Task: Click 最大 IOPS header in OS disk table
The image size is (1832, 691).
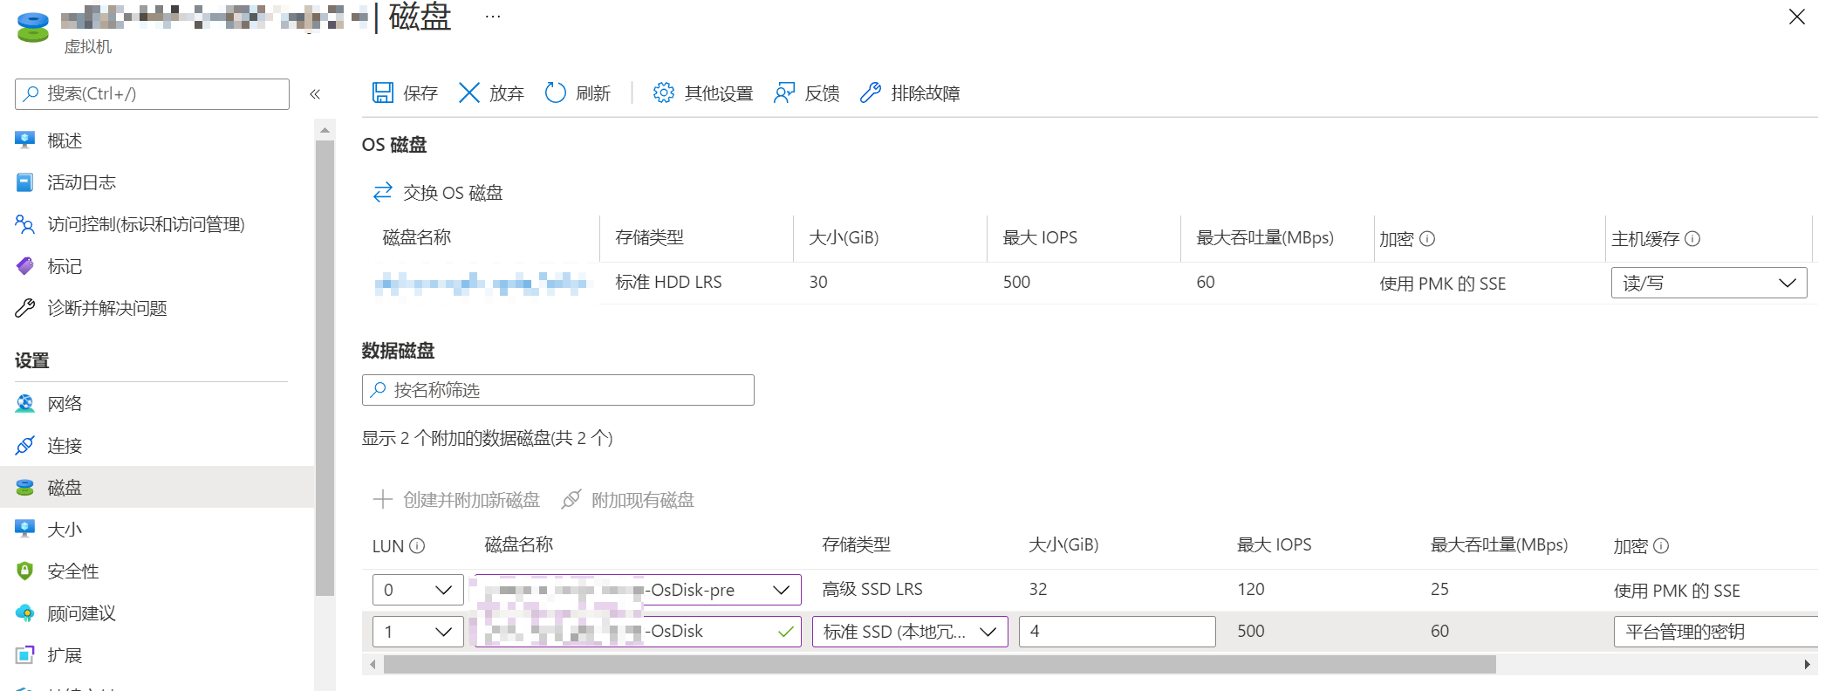Action: tap(1040, 237)
